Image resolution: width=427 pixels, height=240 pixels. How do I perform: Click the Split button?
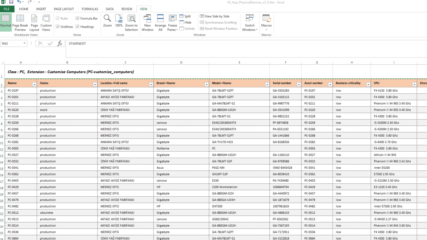point(185,16)
